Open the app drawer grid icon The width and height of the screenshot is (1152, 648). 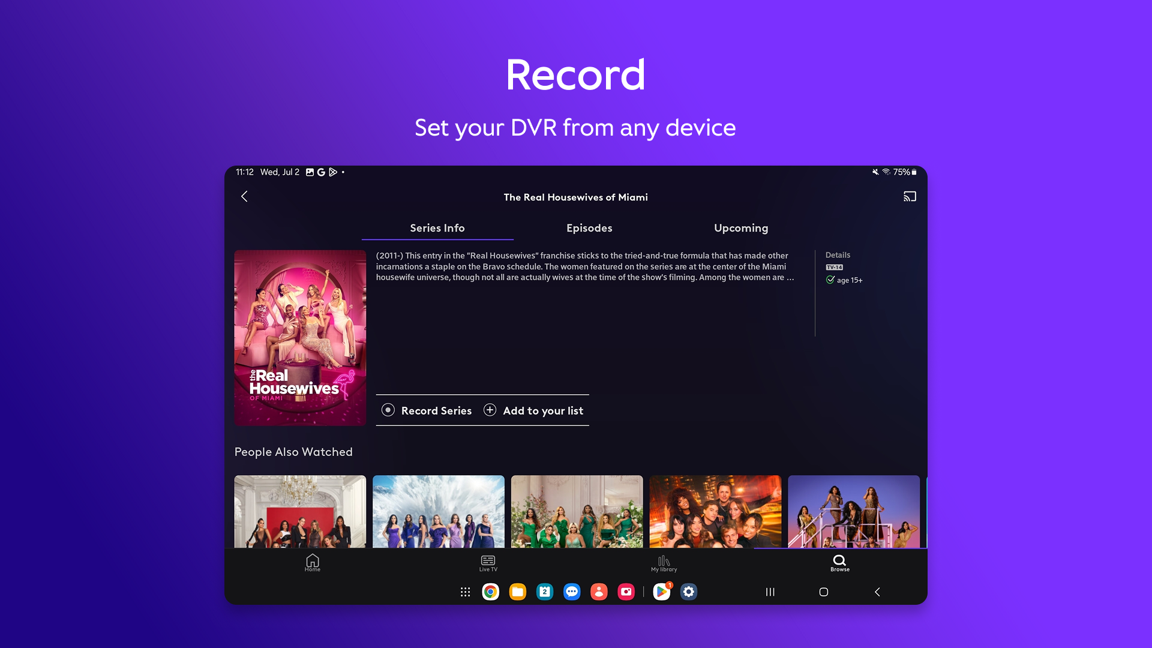coord(465,592)
